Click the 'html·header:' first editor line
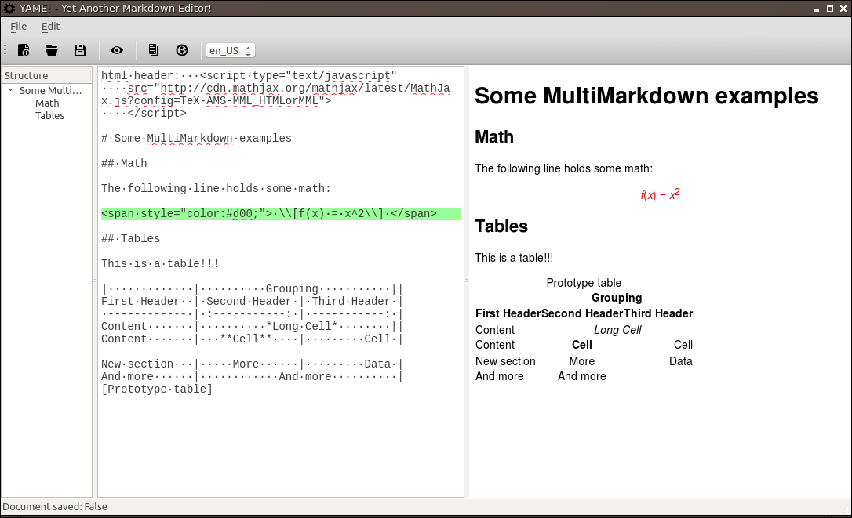Image resolution: width=852 pixels, height=518 pixels. [249, 75]
